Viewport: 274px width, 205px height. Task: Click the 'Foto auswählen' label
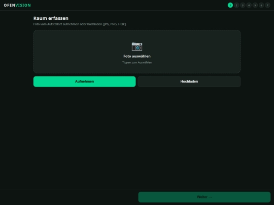click(x=137, y=56)
